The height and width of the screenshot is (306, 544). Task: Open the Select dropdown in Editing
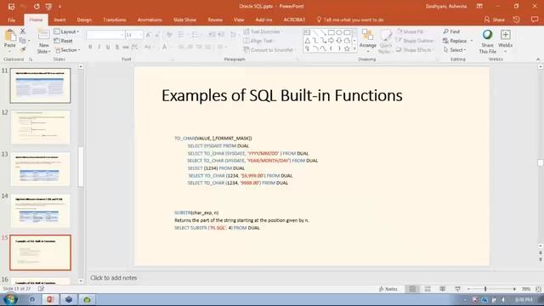pos(454,50)
